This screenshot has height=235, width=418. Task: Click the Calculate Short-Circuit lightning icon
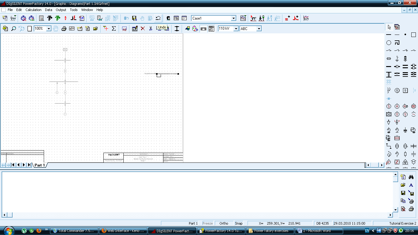[65, 18]
